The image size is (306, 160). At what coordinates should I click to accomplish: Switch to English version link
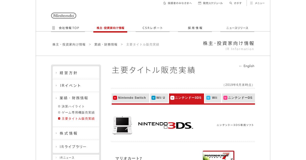(249, 66)
